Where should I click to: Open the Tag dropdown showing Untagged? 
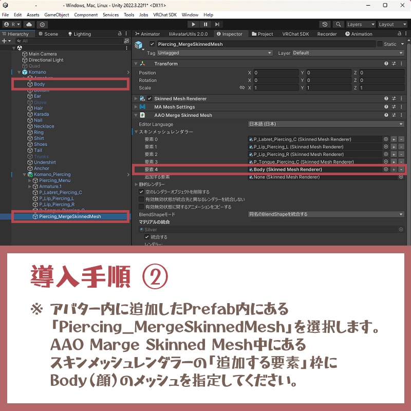[215, 53]
